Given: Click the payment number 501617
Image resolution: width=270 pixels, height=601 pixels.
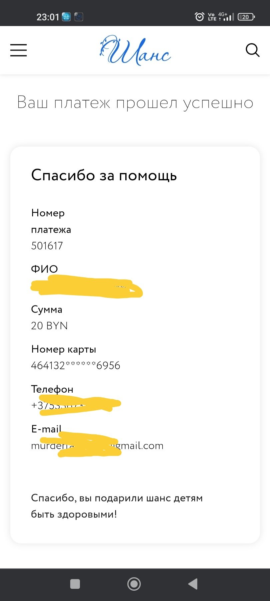Looking at the screenshot, I should tap(47, 246).
